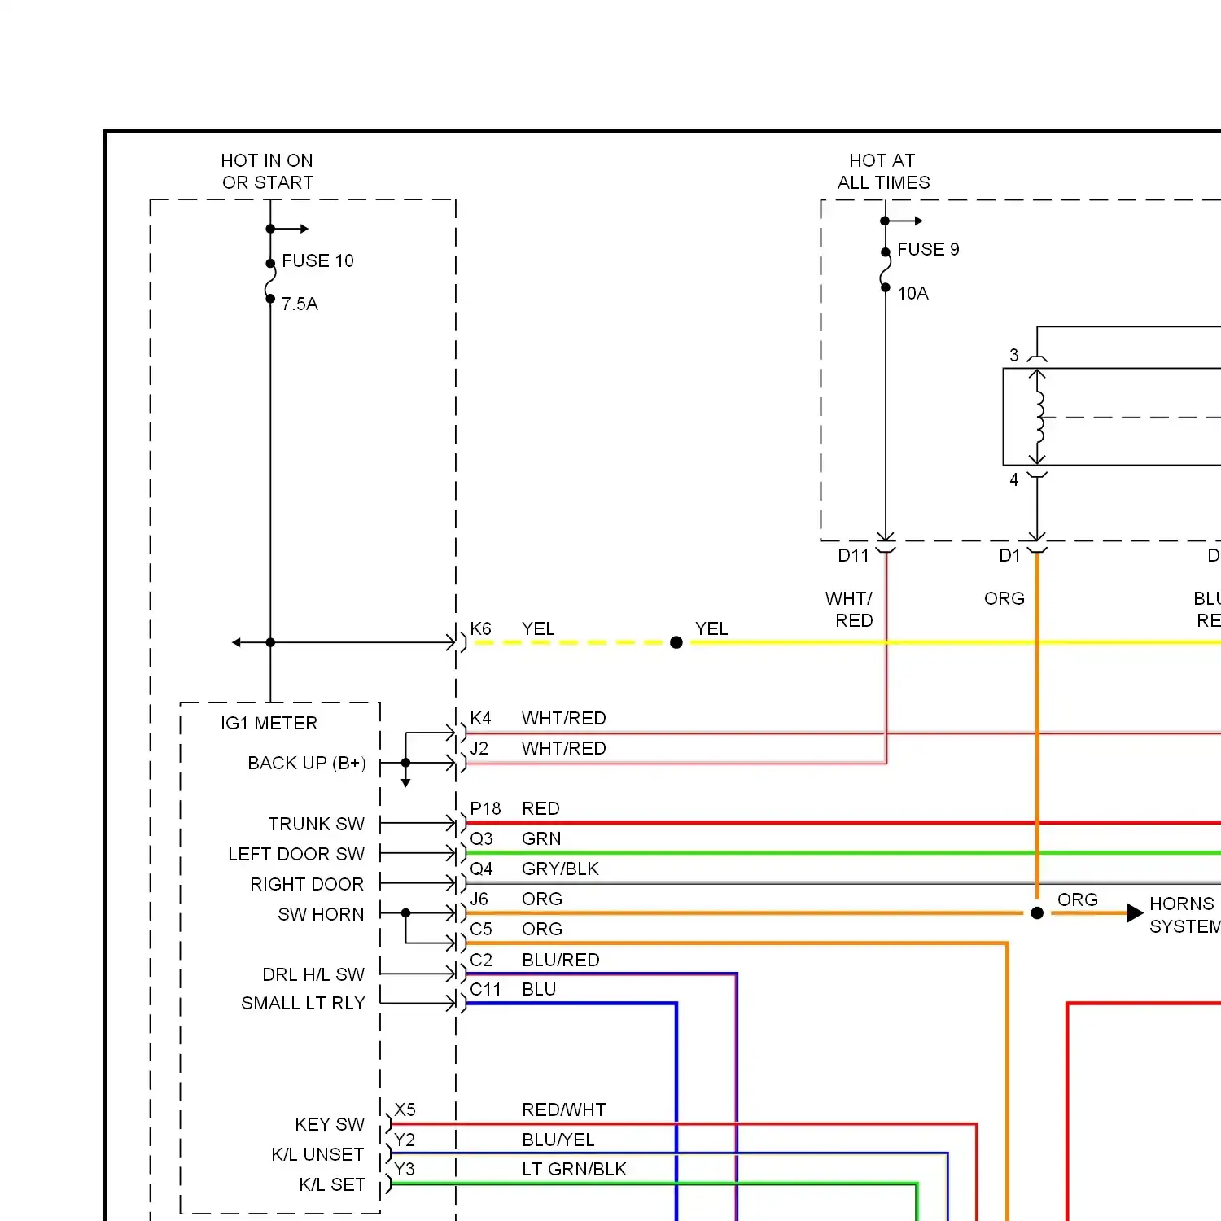Click the KEY SW label
1221x1221 pixels.
pos(330,1124)
